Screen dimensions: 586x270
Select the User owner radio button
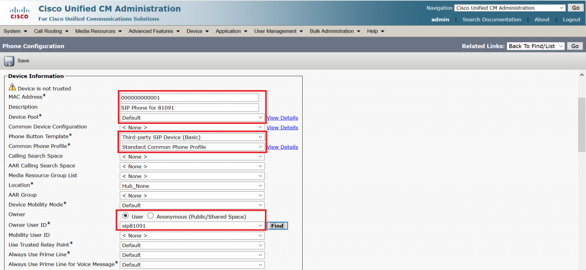(x=125, y=216)
